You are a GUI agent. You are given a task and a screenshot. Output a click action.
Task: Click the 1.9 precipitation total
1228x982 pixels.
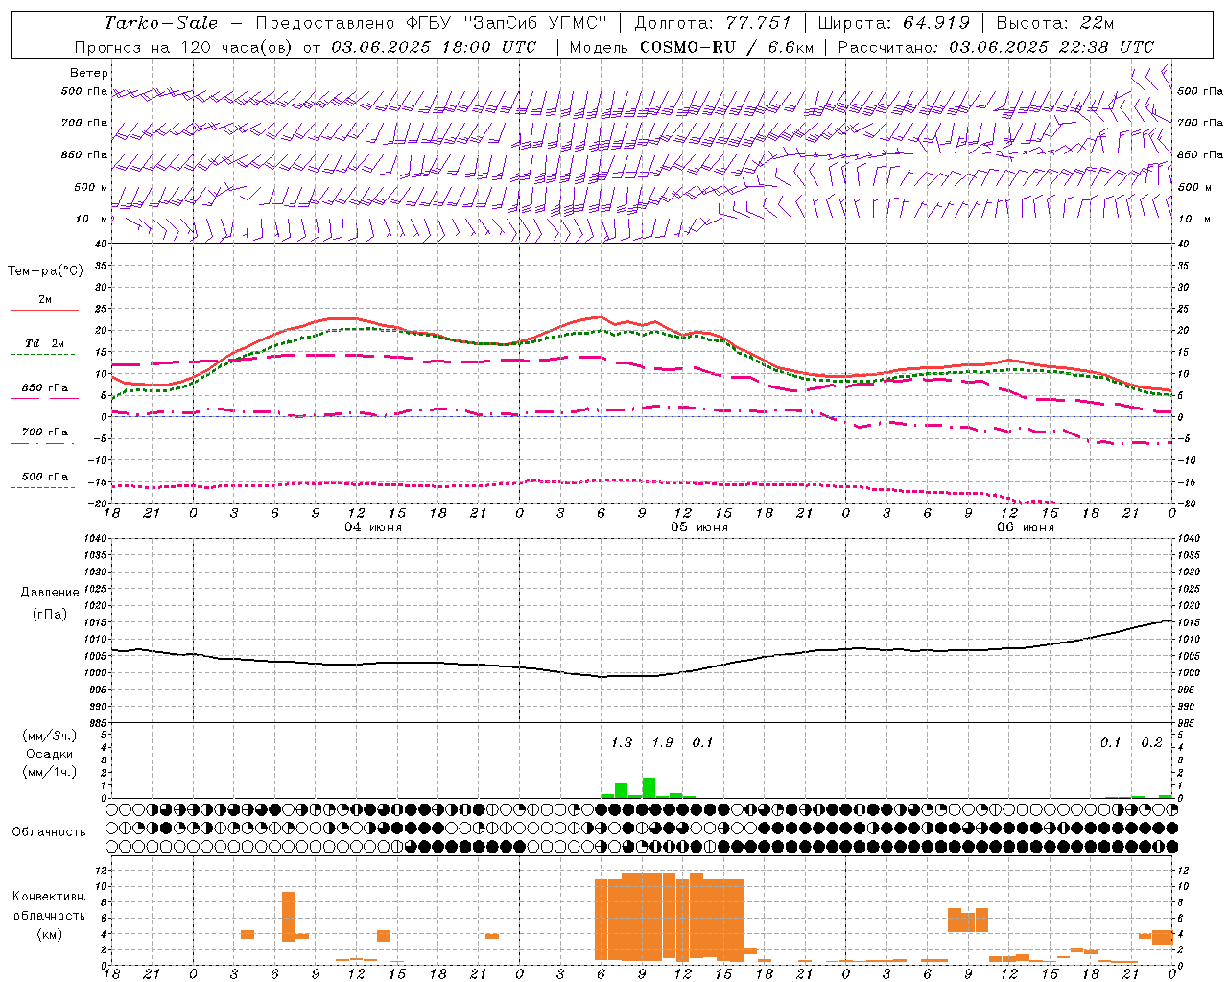coord(662,742)
